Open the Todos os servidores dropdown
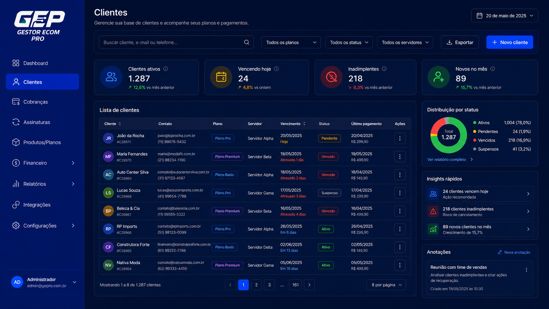 (x=405, y=42)
